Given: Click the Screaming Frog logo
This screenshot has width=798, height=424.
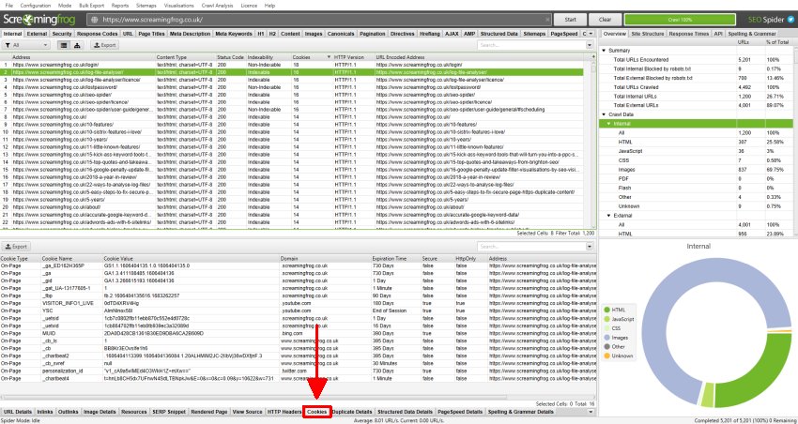Looking at the screenshot, I should pos(39,20).
